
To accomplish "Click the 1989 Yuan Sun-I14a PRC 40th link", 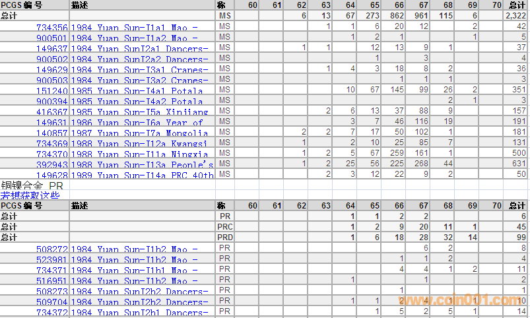I will pos(142,175).
